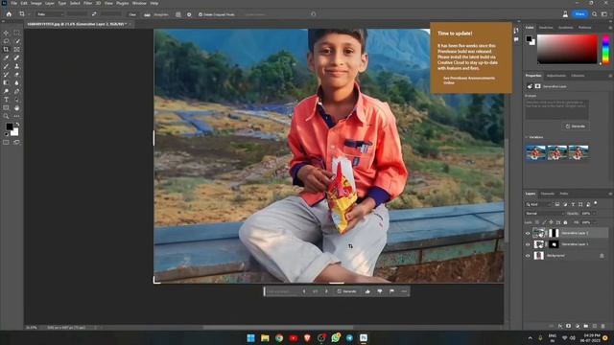Open the Layers panel menu

[610, 194]
